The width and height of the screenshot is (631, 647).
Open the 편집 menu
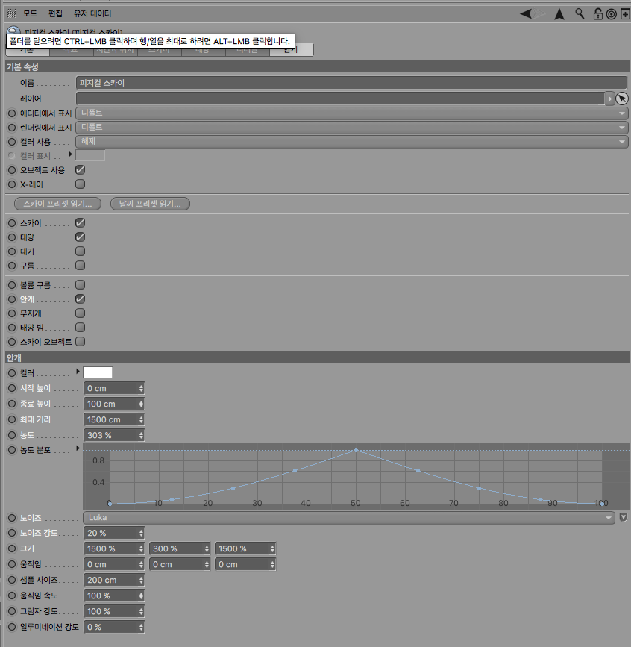(55, 13)
